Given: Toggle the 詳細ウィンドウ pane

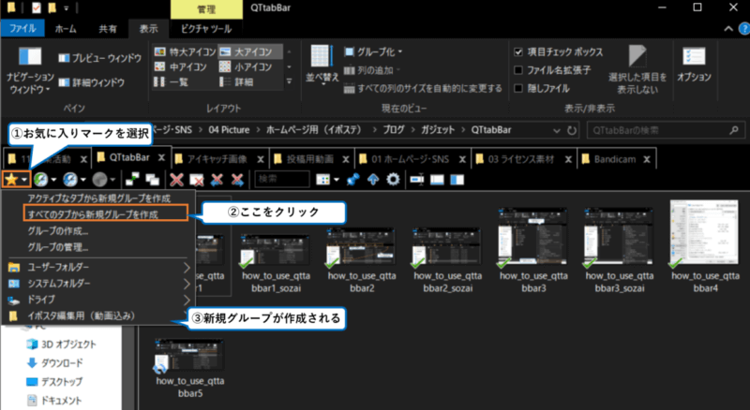Looking at the screenshot, I should tap(91, 82).
